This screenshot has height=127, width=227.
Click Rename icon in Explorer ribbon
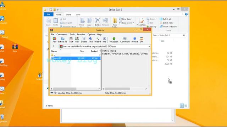click(x=105, y=22)
